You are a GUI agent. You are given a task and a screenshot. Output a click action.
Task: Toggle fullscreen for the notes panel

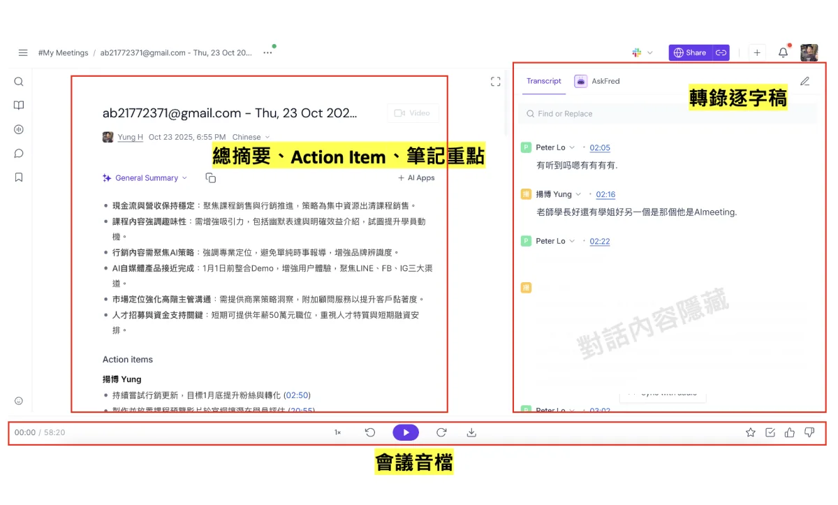(x=496, y=82)
